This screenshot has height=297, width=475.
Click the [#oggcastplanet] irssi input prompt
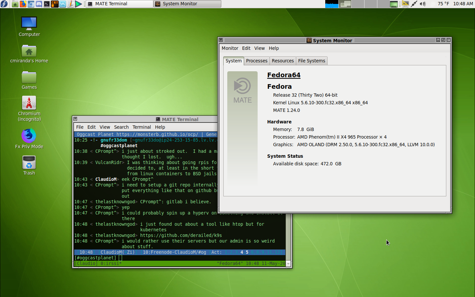coord(95,258)
